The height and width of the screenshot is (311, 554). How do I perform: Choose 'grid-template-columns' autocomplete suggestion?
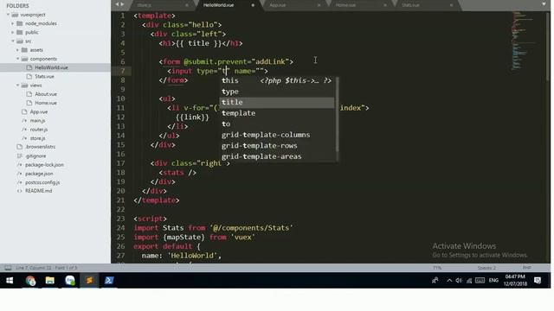(277, 135)
